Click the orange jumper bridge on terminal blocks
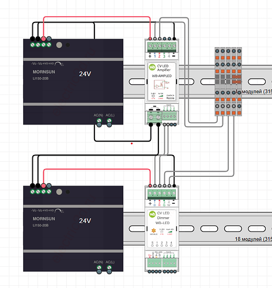 click(236, 79)
